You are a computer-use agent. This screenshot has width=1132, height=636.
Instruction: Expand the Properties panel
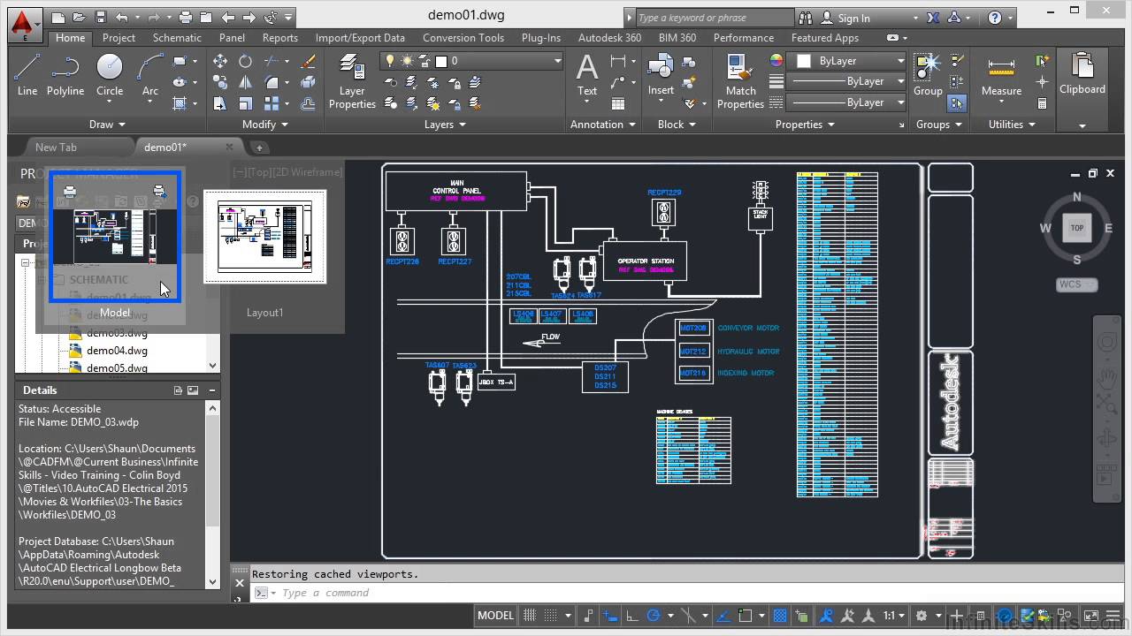coord(805,125)
